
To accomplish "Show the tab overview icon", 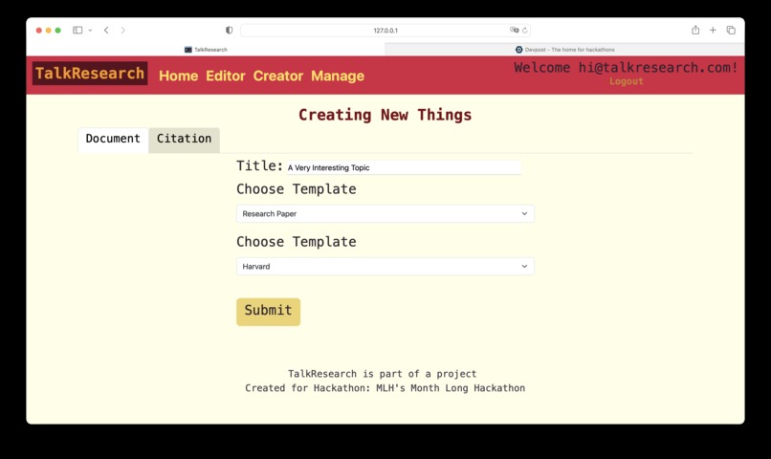I will [x=731, y=30].
